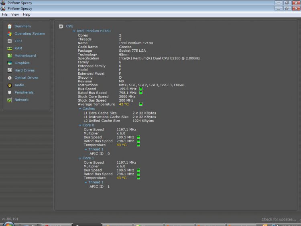Click green graph icon next to Bus Speed 199.5 MHz
The height and width of the screenshot is (226, 301).
[141, 89]
